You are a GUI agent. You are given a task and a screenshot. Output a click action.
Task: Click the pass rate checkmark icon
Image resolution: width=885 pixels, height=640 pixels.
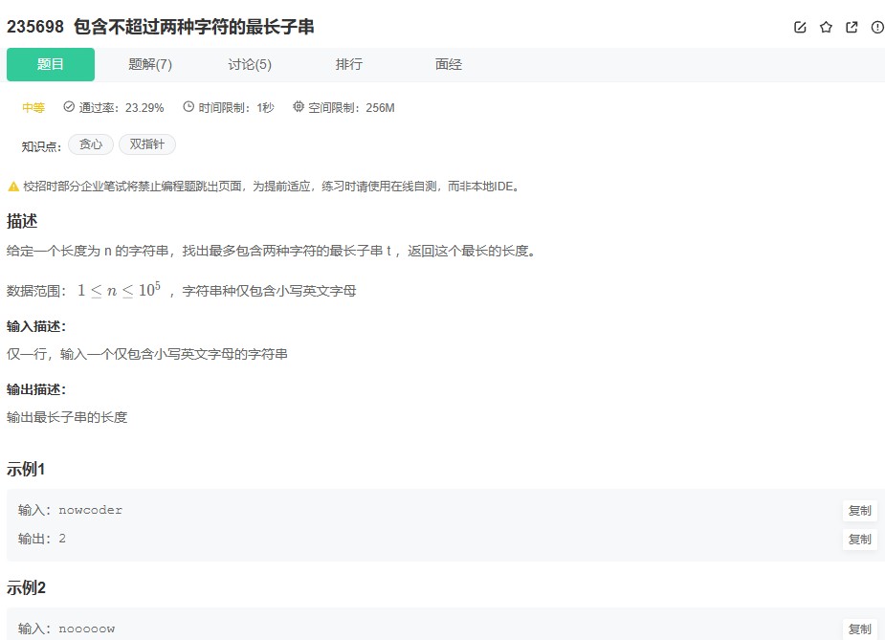69,107
